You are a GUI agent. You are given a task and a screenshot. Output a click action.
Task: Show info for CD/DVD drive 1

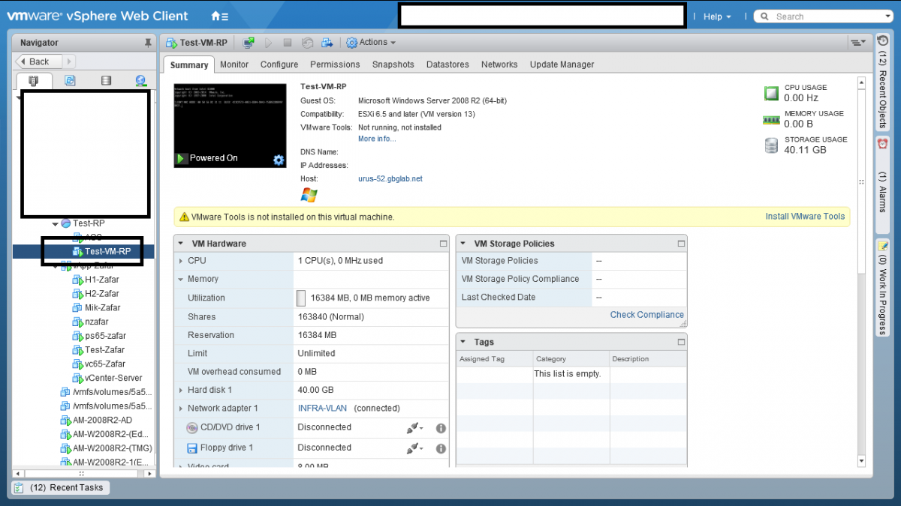pyautogui.click(x=441, y=428)
